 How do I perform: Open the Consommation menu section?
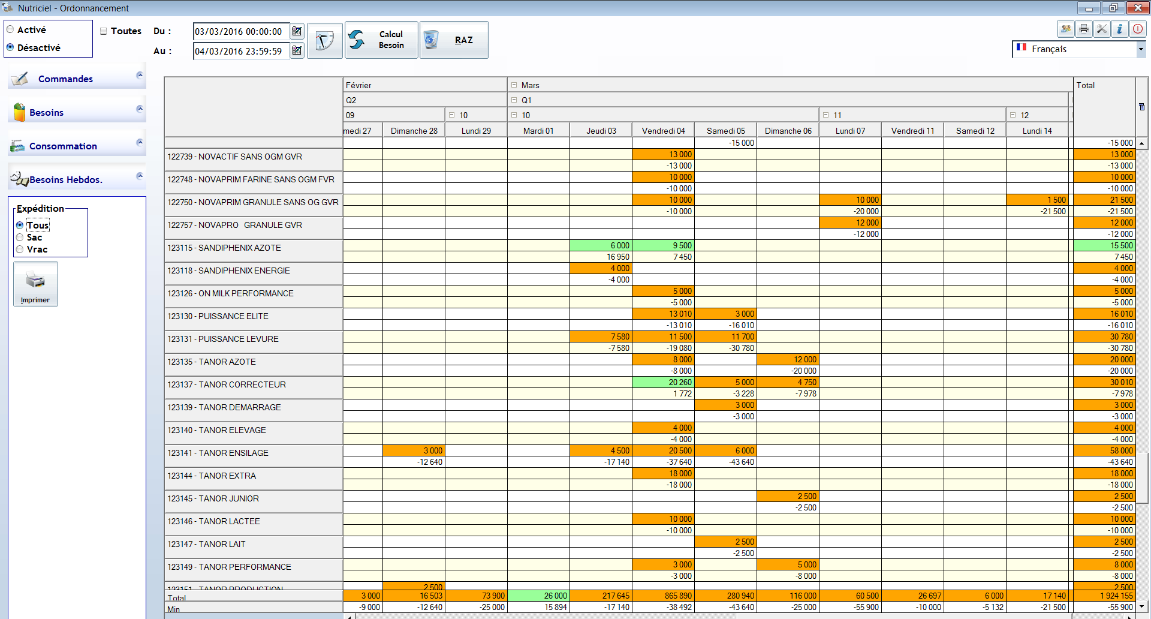point(63,146)
